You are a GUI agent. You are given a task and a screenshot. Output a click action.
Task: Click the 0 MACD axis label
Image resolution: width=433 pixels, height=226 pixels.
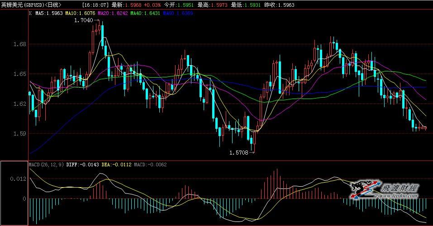click(24, 199)
